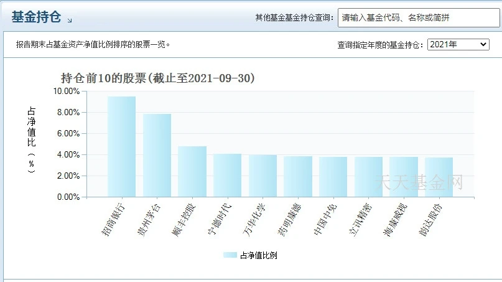Click the 招商银行 bar in chart
This screenshot has height=282, width=502.
point(122,146)
